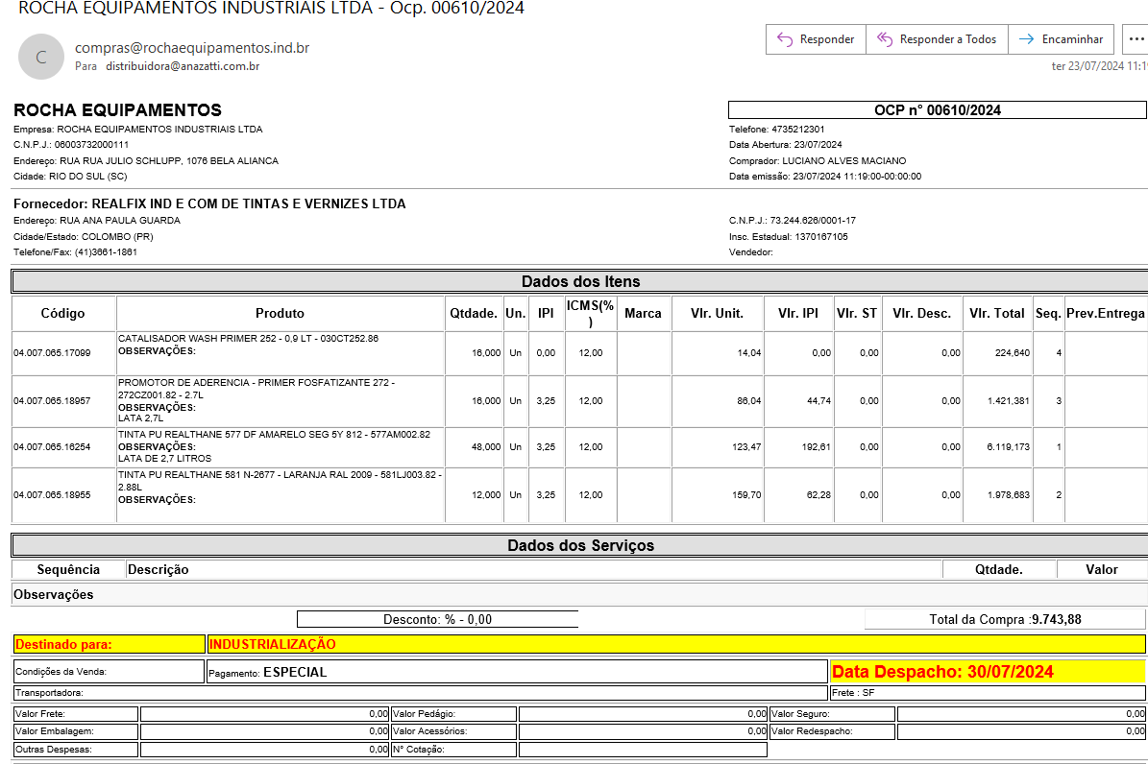Click the sender avatar circle with C

(41, 57)
